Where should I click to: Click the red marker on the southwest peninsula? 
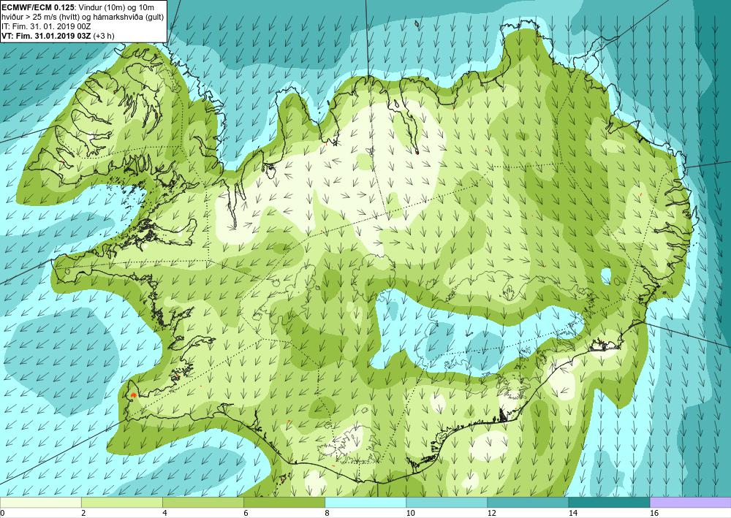[x=133, y=395]
